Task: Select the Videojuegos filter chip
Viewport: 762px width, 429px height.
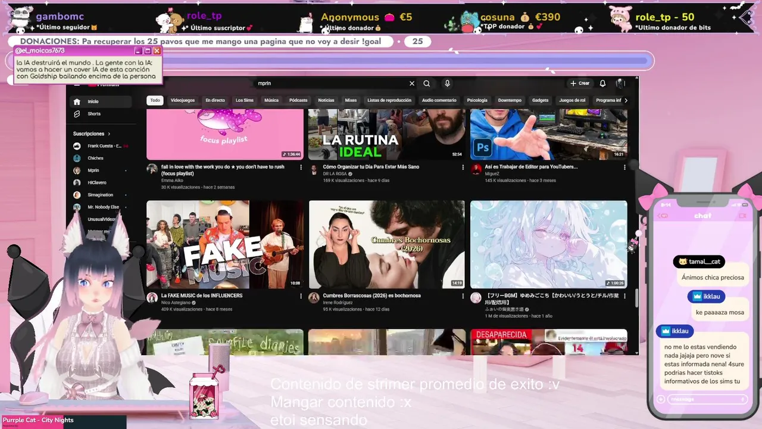Action: tap(183, 101)
